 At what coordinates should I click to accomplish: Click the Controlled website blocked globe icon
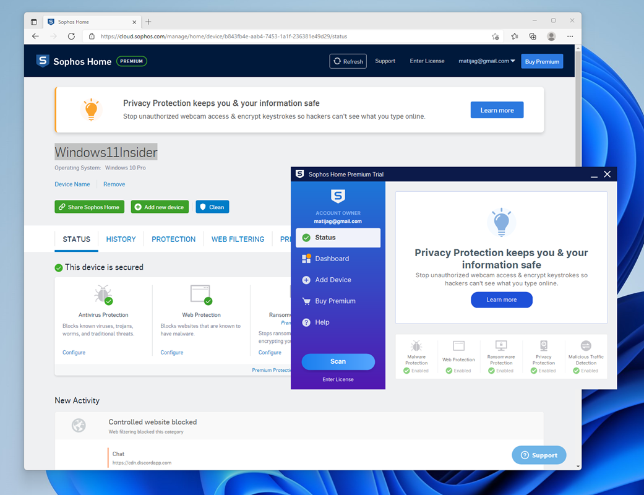tap(79, 426)
